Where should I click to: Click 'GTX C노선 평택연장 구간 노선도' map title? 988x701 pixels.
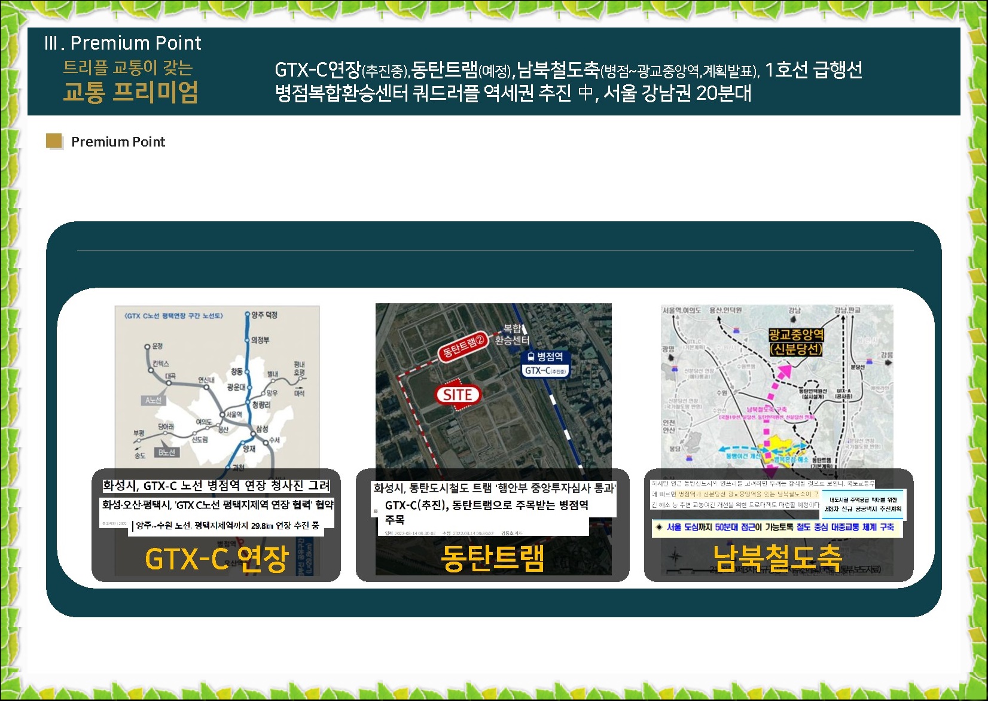point(173,315)
